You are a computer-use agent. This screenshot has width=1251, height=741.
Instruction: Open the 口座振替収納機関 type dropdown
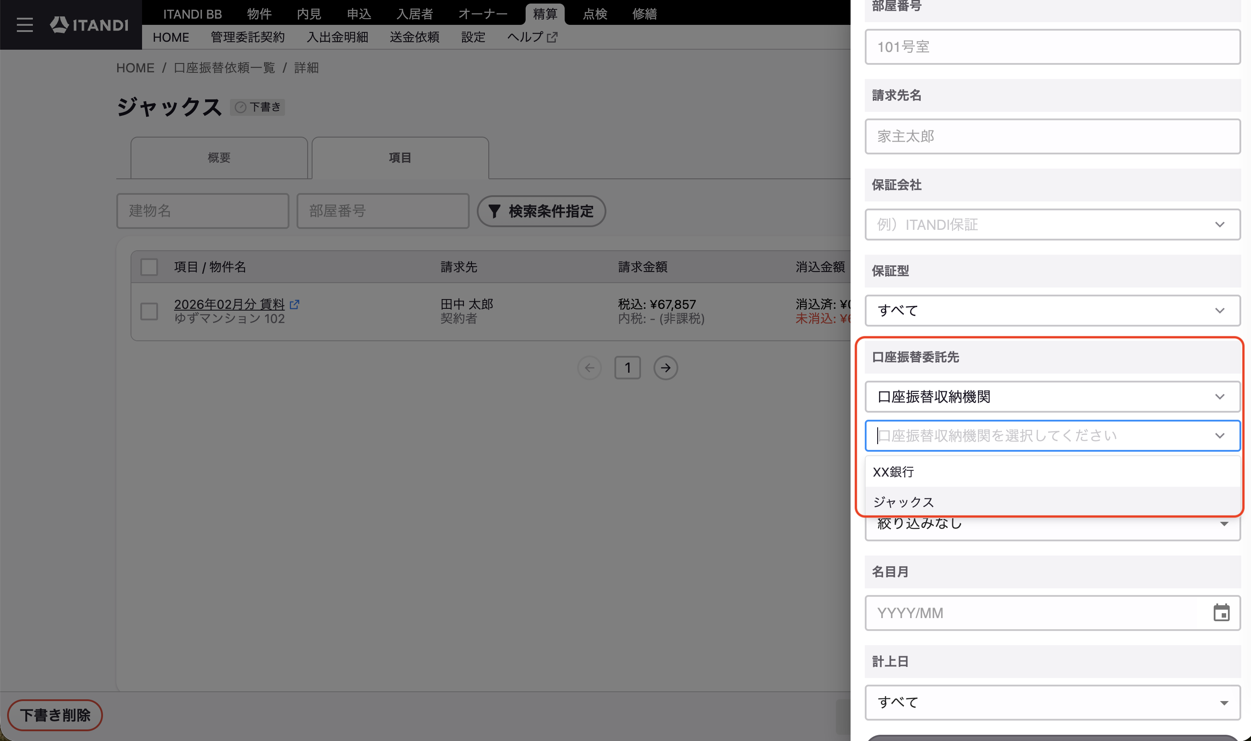pyautogui.click(x=1053, y=397)
